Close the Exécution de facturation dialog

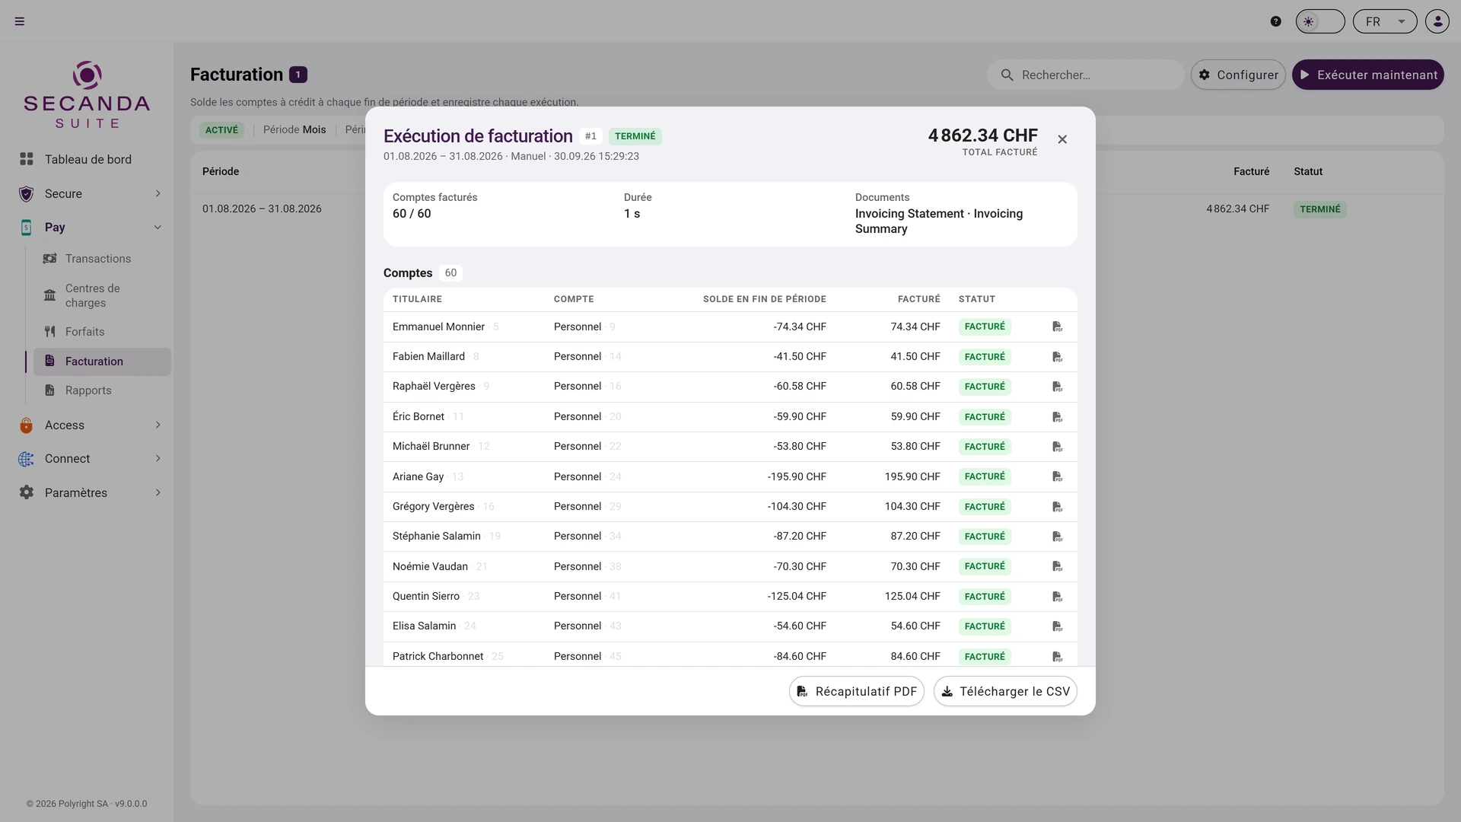(x=1062, y=139)
